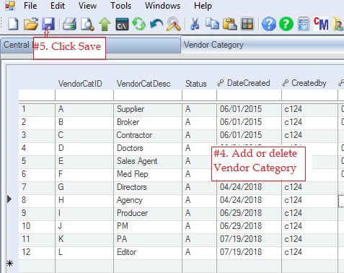Viewport: 344px width, 273px height.
Task: Click filter field under Status
Action: (x=200, y=95)
